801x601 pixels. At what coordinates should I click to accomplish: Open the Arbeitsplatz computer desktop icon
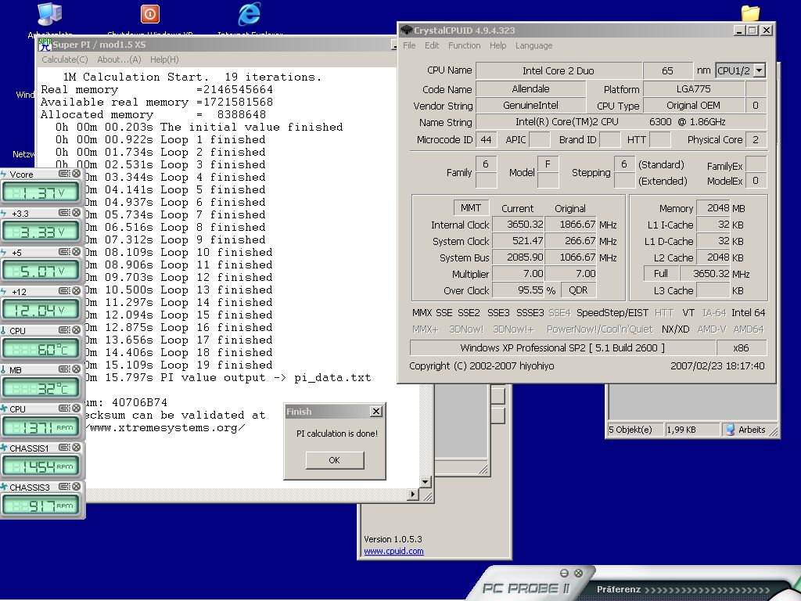point(50,14)
